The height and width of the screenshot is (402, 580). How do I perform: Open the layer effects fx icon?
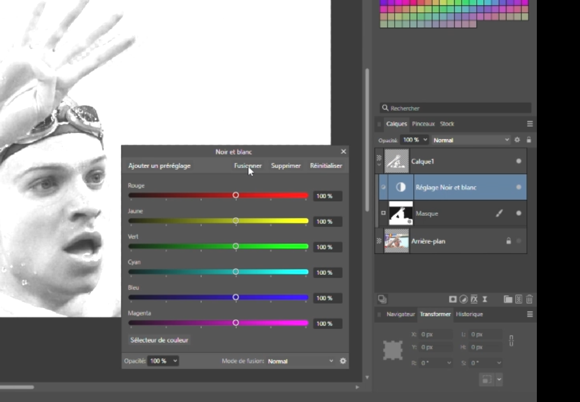(x=474, y=299)
